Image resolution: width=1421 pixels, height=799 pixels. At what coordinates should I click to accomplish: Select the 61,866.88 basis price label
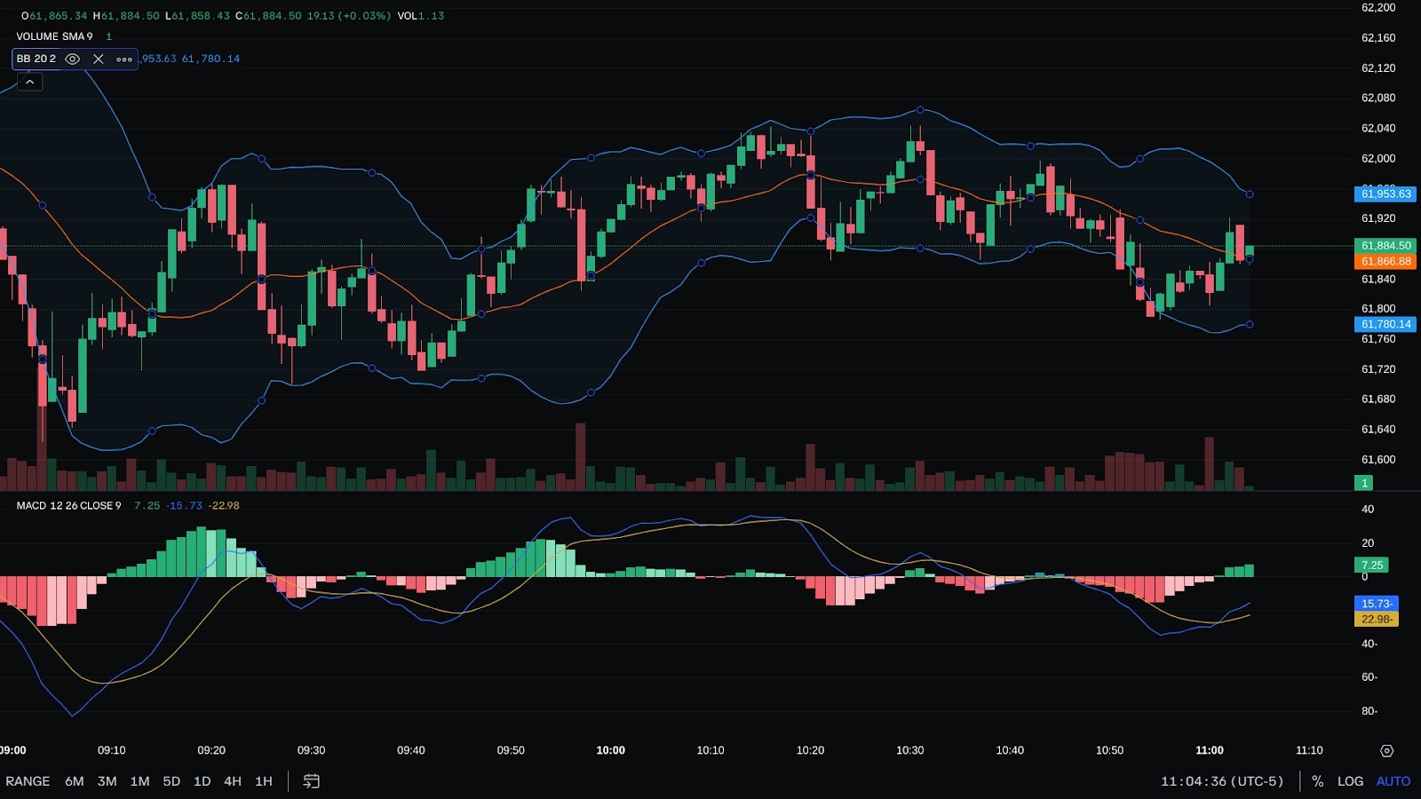1385,261
